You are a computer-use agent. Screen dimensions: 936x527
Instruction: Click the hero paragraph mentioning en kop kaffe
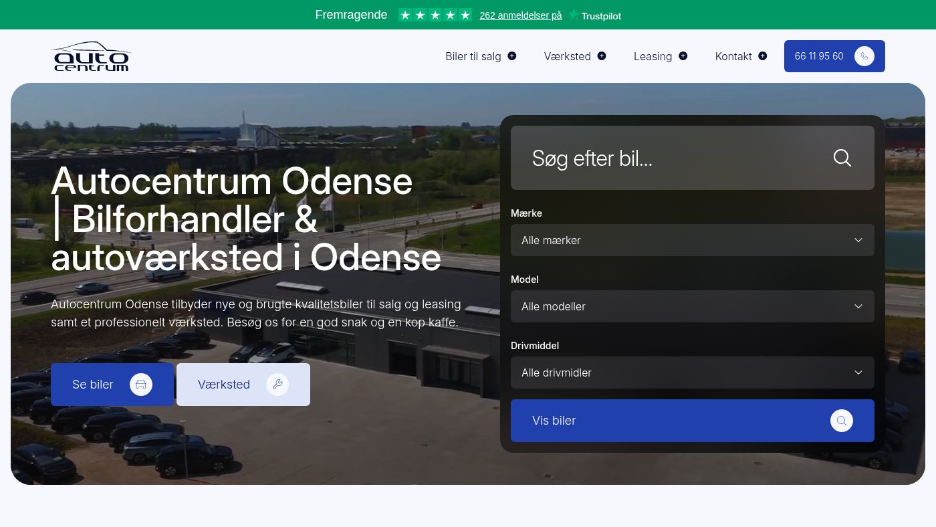[x=256, y=313]
